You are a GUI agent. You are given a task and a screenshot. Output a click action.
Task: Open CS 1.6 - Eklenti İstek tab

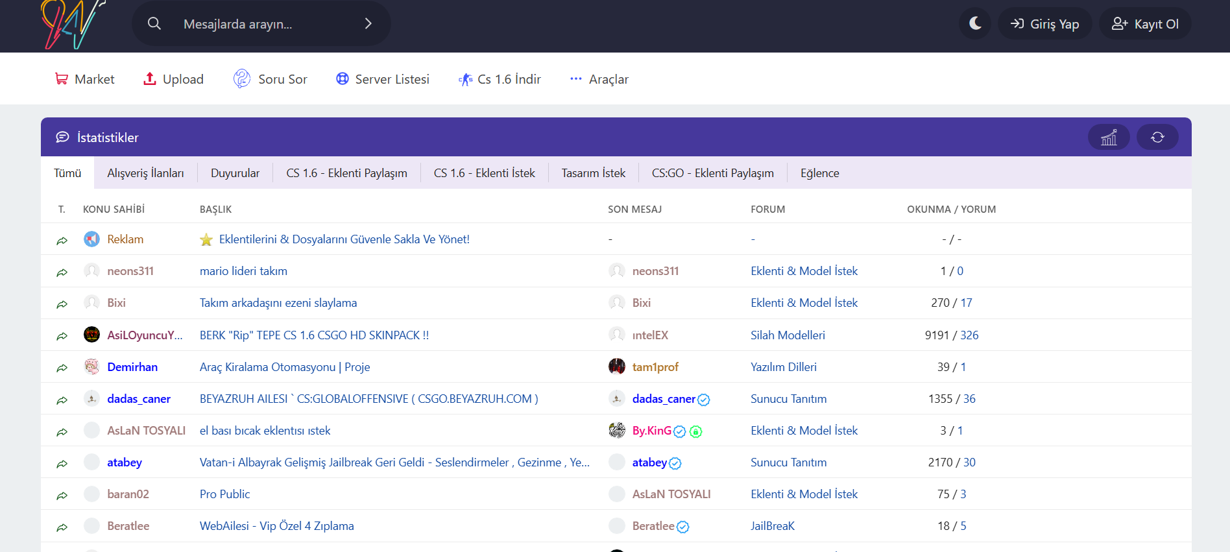(485, 173)
